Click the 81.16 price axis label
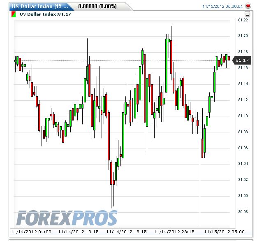The height and width of the screenshot is (241, 257). (243, 68)
